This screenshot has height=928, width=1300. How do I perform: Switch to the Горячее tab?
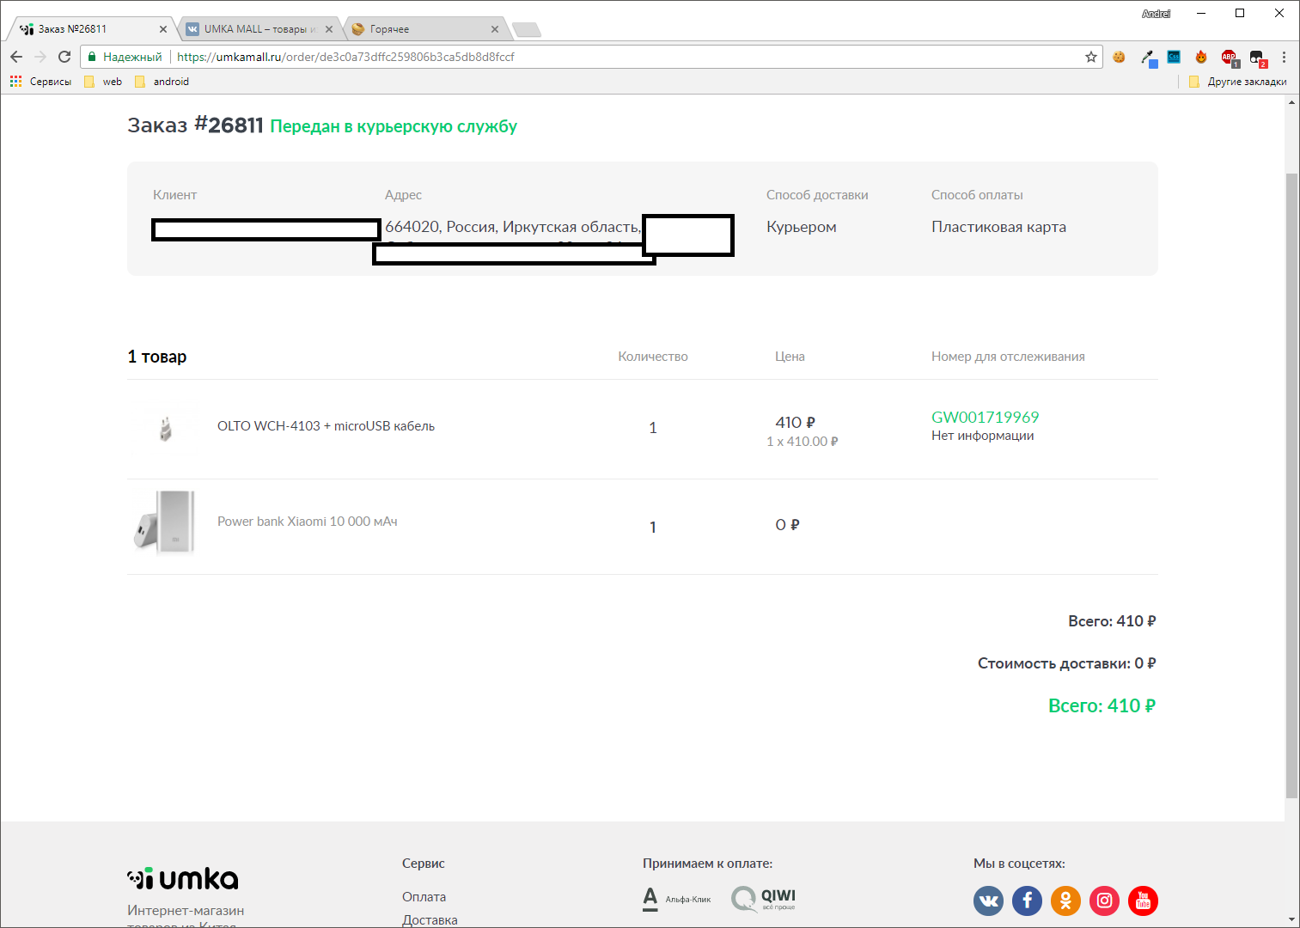click(425, 29)
